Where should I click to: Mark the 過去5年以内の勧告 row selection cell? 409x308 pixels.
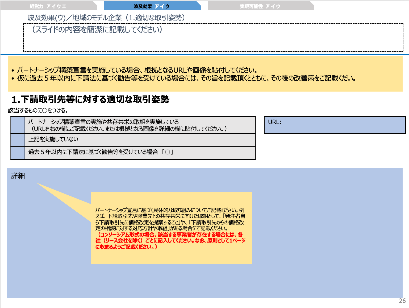[x=17, y=153]
